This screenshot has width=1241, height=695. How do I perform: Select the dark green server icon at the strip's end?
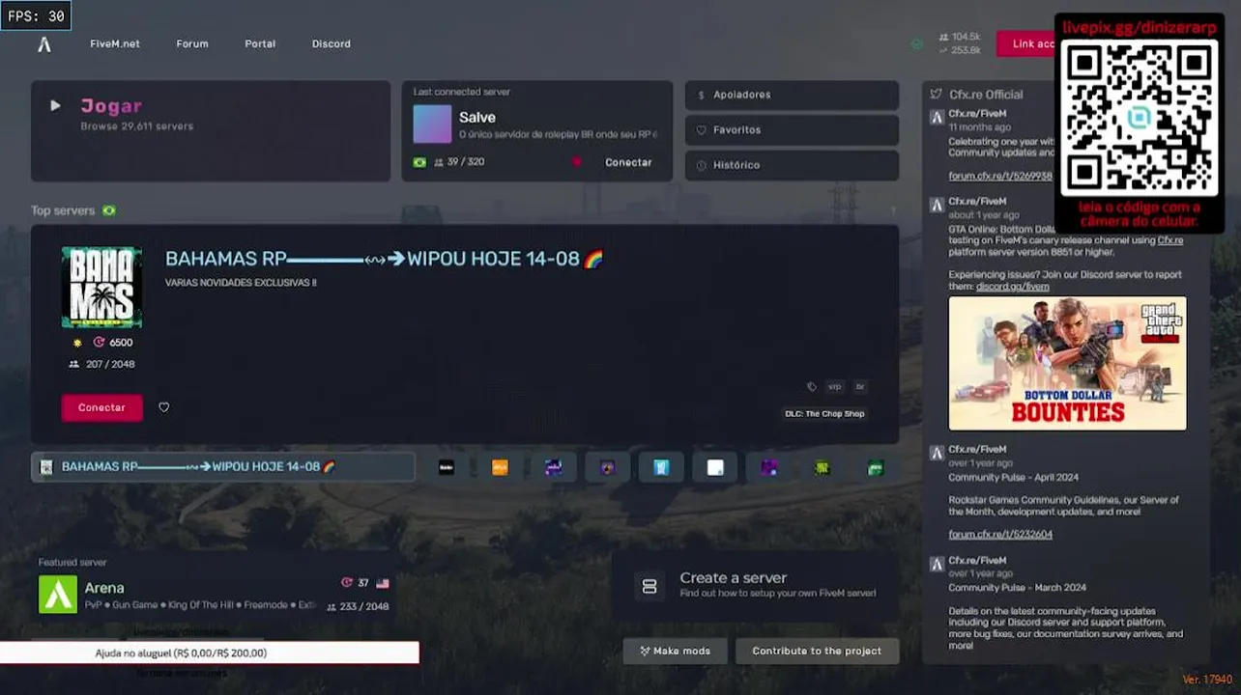(x=876, y=467)
